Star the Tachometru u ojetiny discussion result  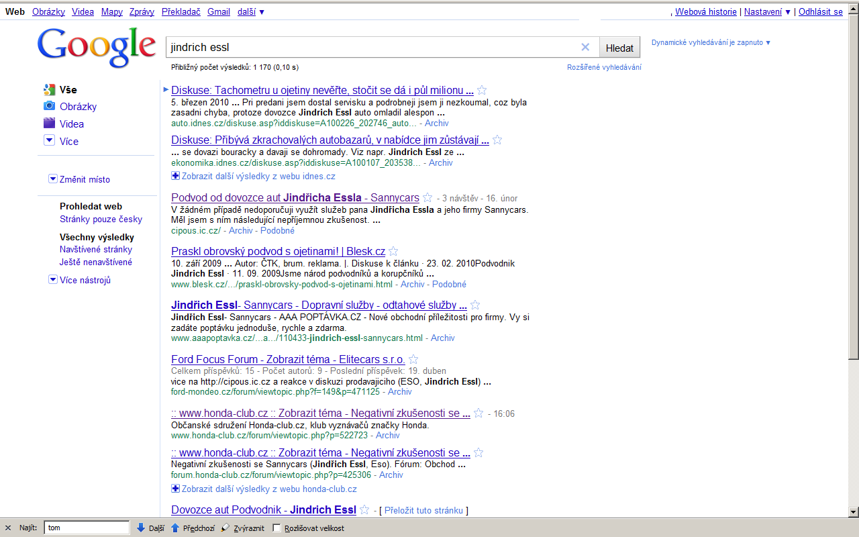[x=482, y=91]
